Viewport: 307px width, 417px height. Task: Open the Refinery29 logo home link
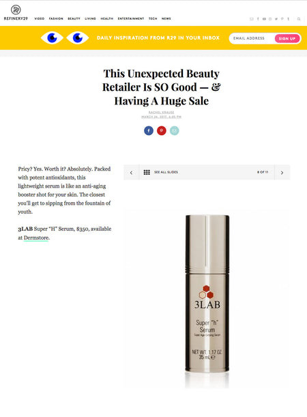(x=16, y=12)
